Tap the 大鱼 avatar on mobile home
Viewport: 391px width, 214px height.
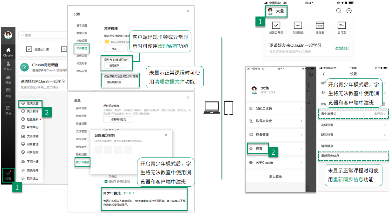(270, 11)
